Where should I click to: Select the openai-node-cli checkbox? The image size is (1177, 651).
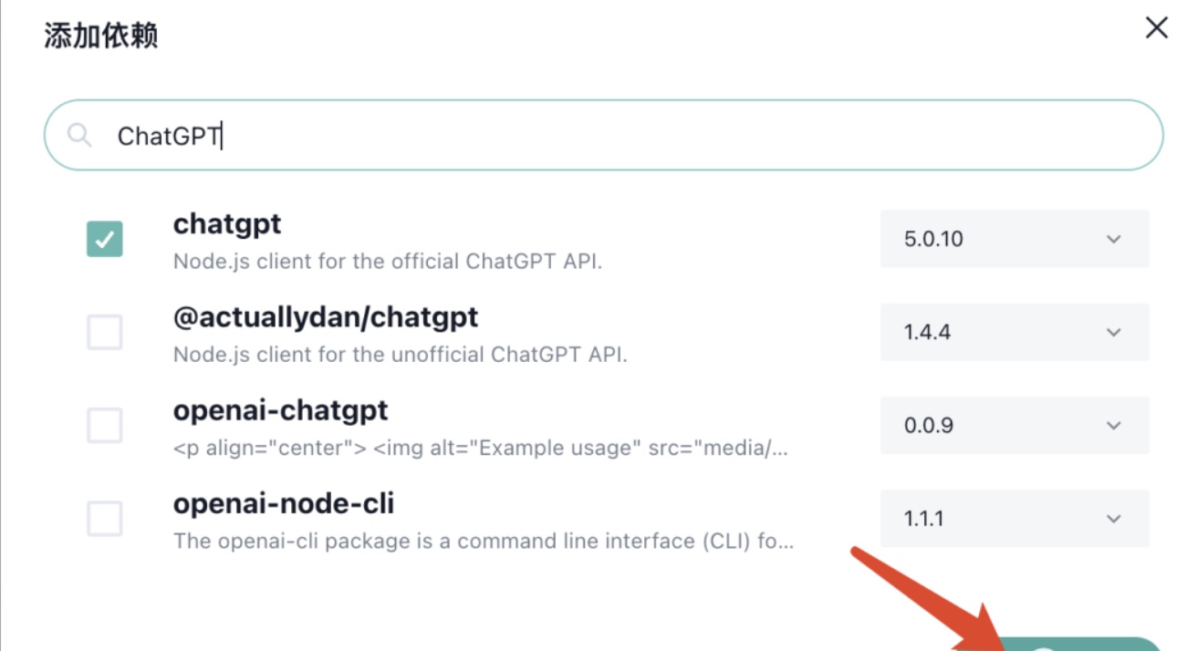(105, 519)
